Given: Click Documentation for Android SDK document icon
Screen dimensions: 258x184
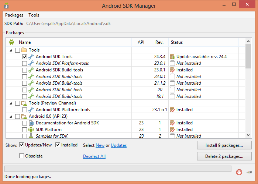Looking at the screenshot, I should 31,123.
